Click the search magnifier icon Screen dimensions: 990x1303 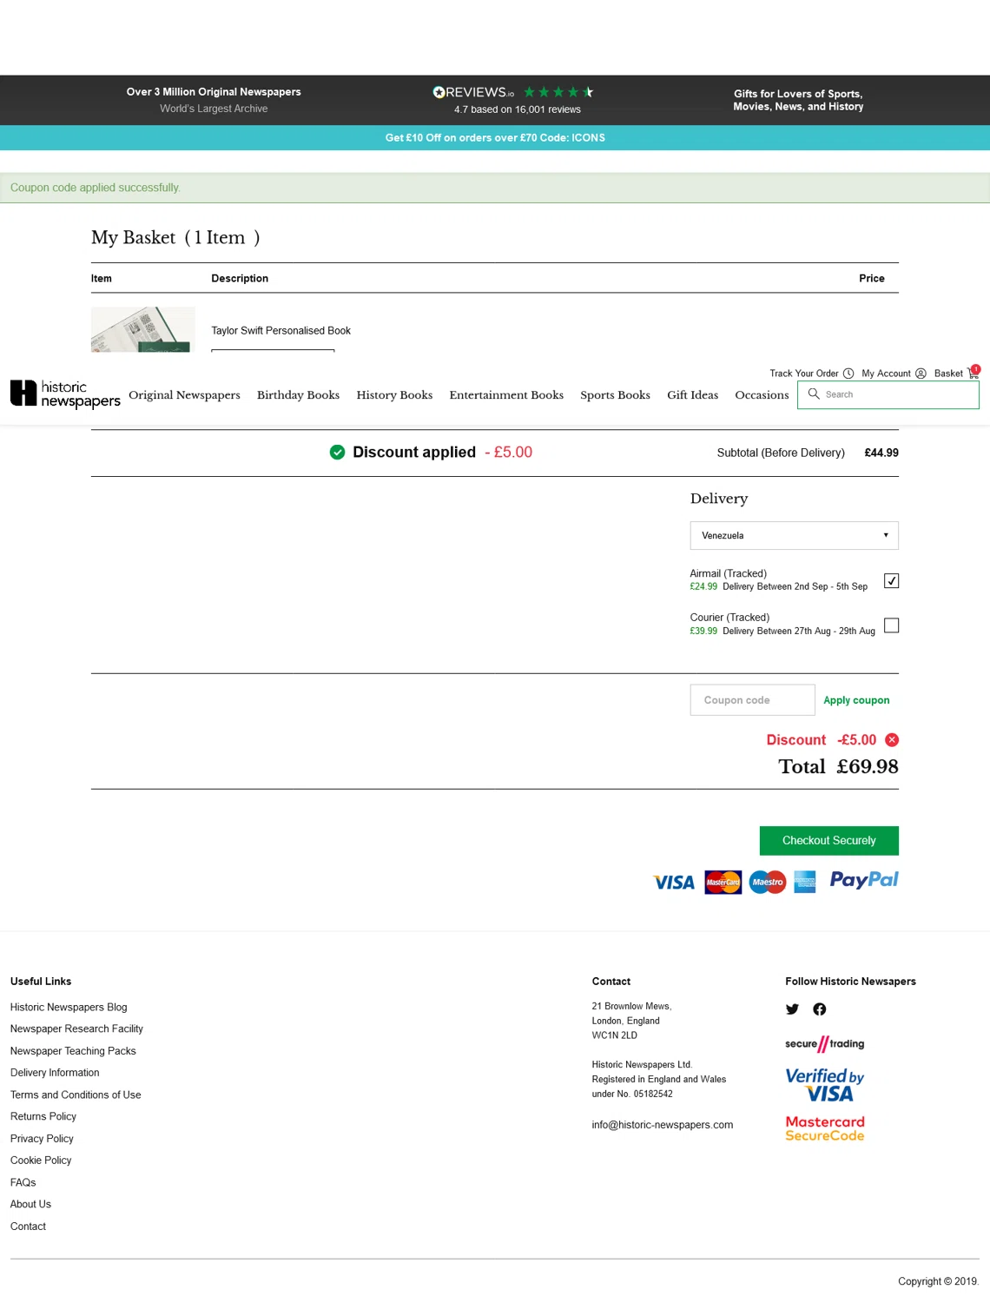click(814, 394)
